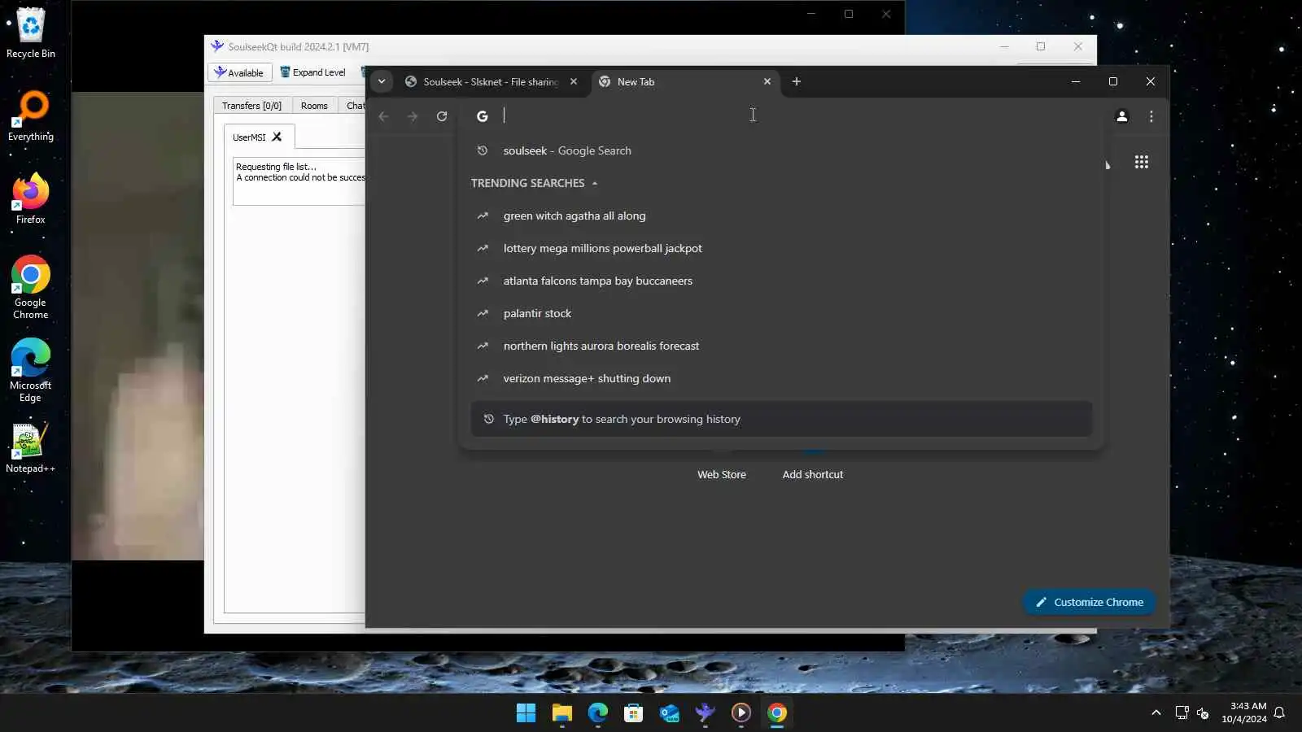Select 'atlanta falcons tampa bay buccaneers' suggestion
1302x732 pixels.
tap(781, 281)
